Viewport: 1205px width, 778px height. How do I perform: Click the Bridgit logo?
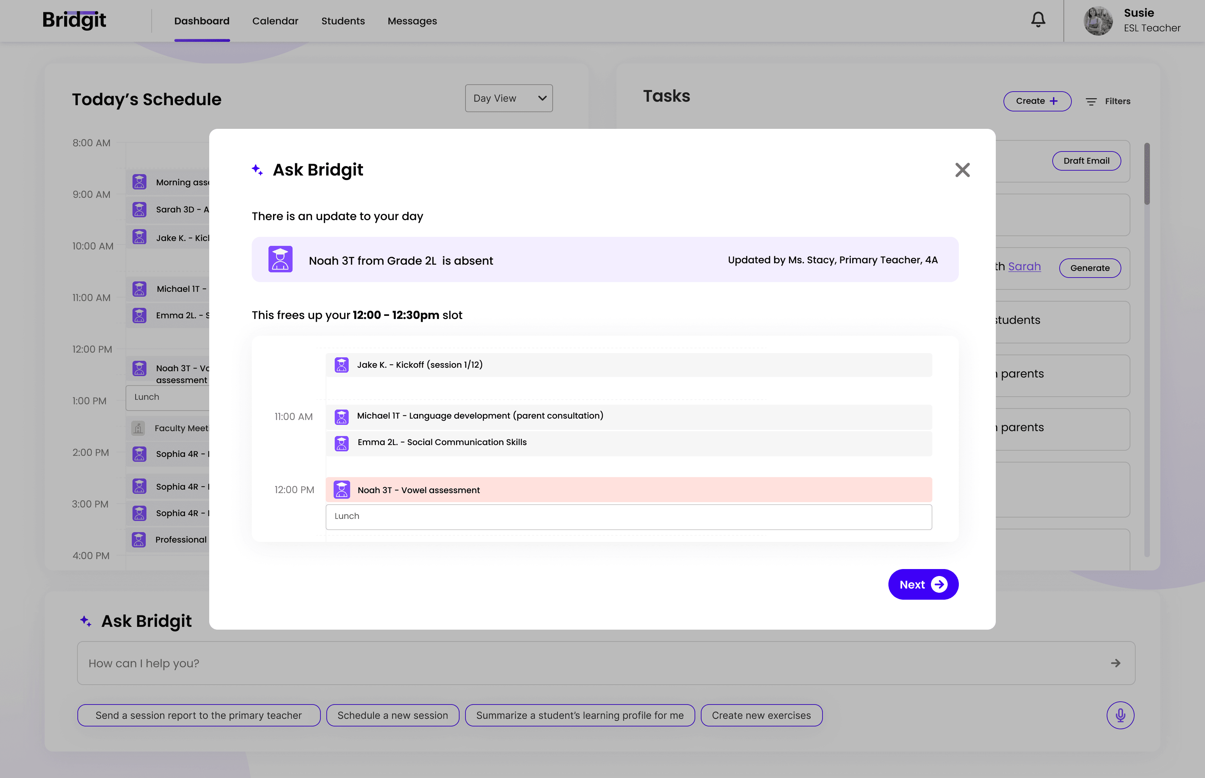[x=74, y=20]
